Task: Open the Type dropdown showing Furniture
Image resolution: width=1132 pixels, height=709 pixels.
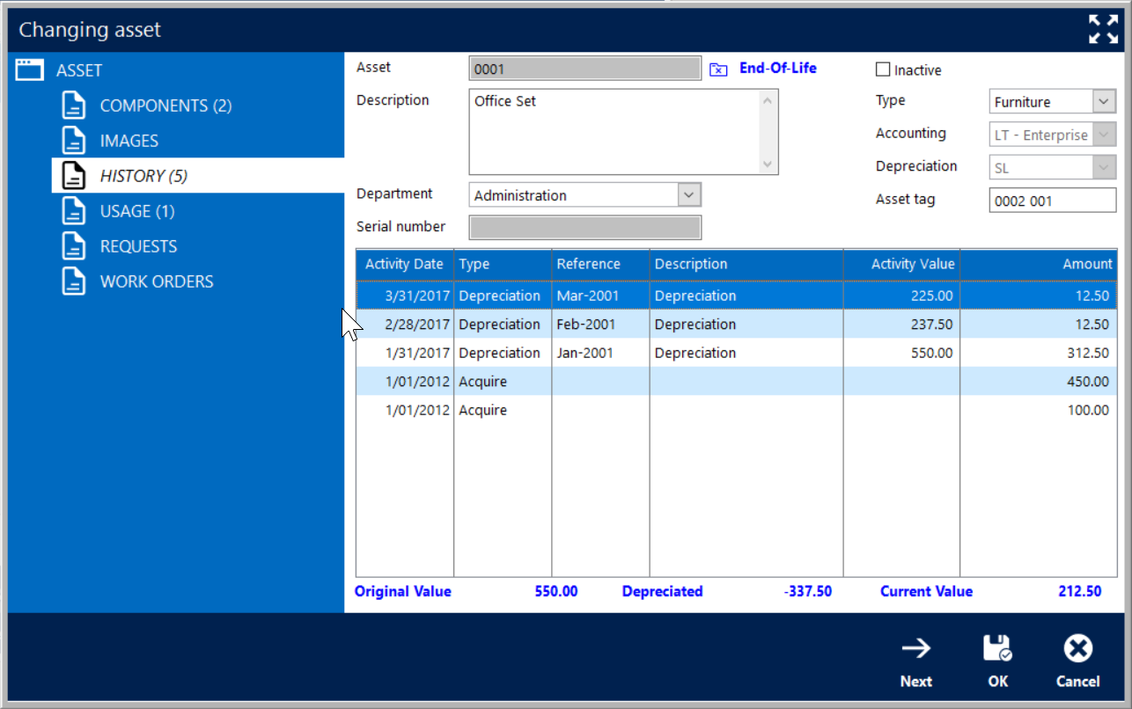Action: pos(1104,102)
